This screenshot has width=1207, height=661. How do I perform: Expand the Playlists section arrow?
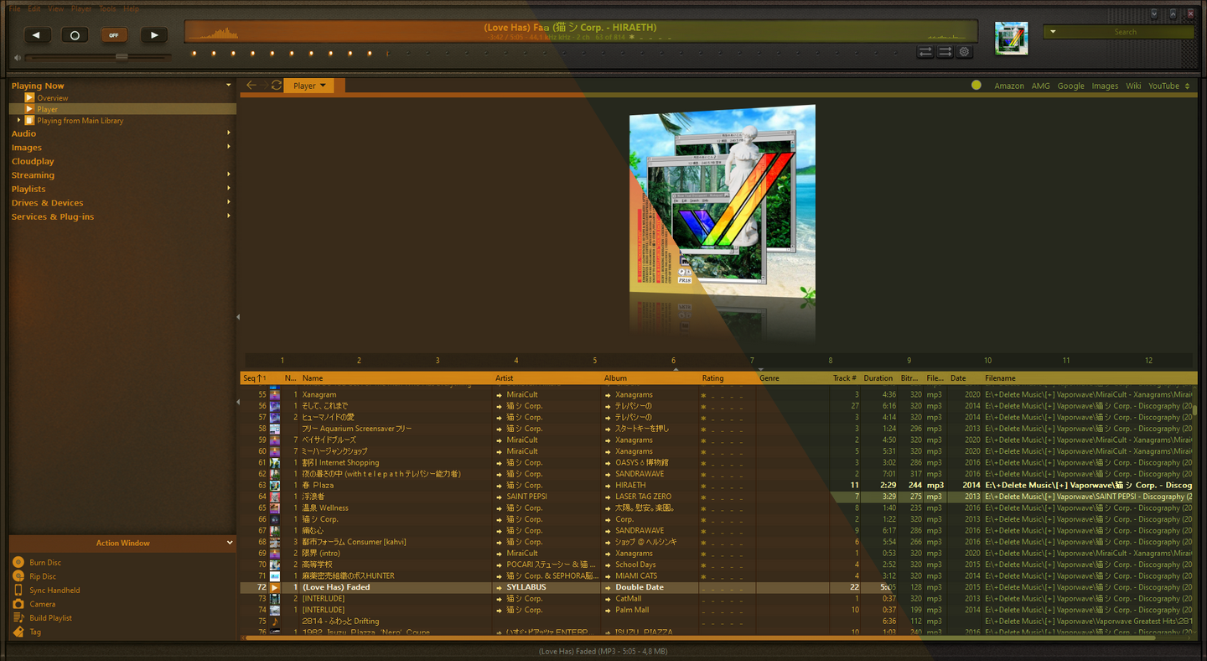click(x=228, y=189)
